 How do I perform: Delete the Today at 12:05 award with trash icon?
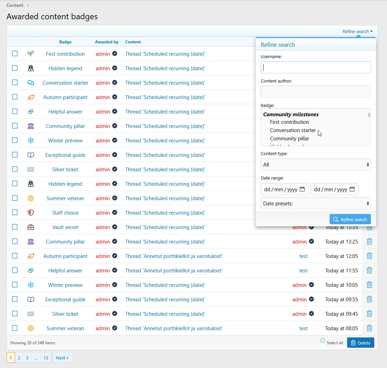(x=369, y=256)
